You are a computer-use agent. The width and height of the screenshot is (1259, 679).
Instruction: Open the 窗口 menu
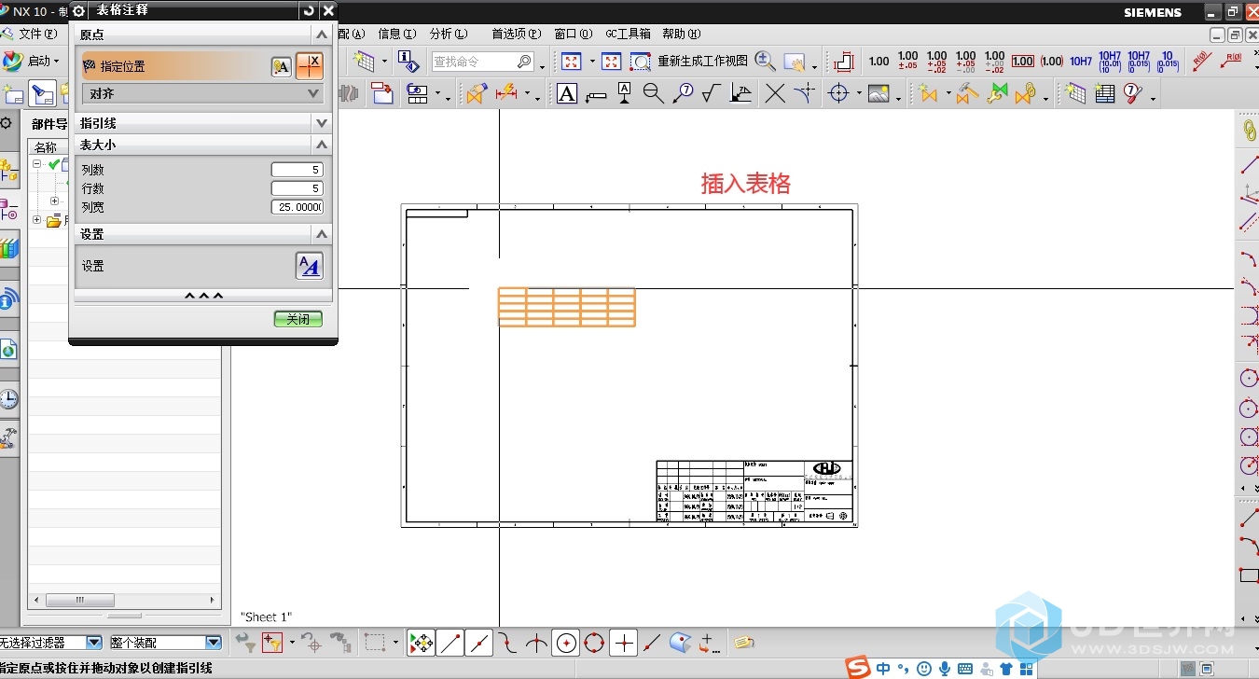click(573, 34)
